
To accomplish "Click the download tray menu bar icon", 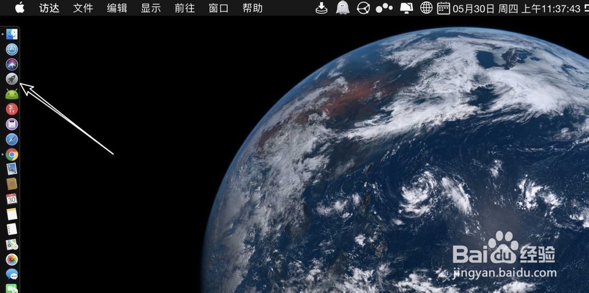I will point(321,8).
